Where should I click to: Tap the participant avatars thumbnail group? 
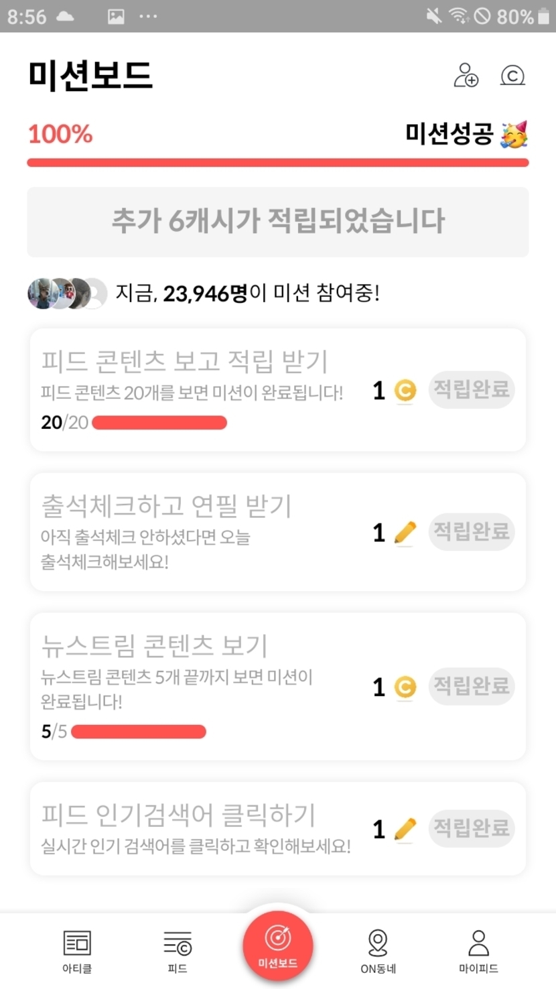click(67, 293)
